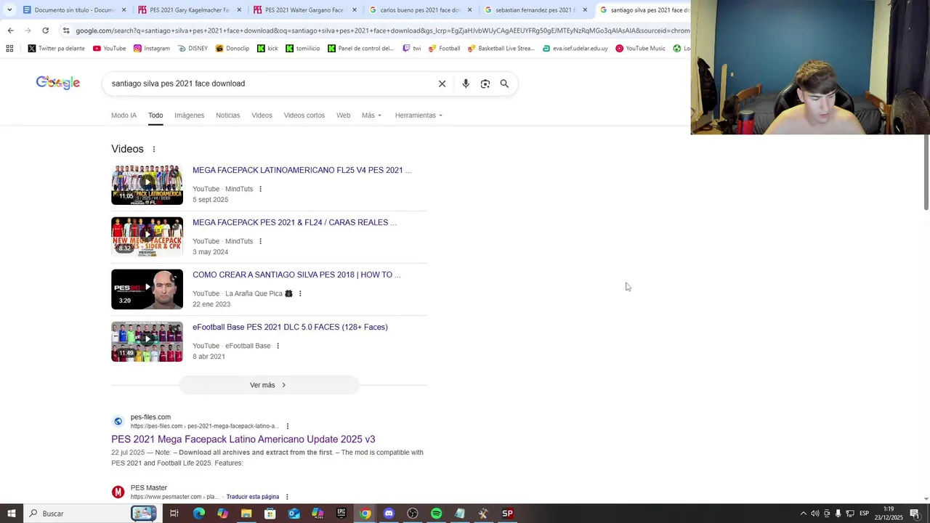Open Microsoft Edge from the taskbar
This screenshot has height=523, width=930.
[199, 514]
